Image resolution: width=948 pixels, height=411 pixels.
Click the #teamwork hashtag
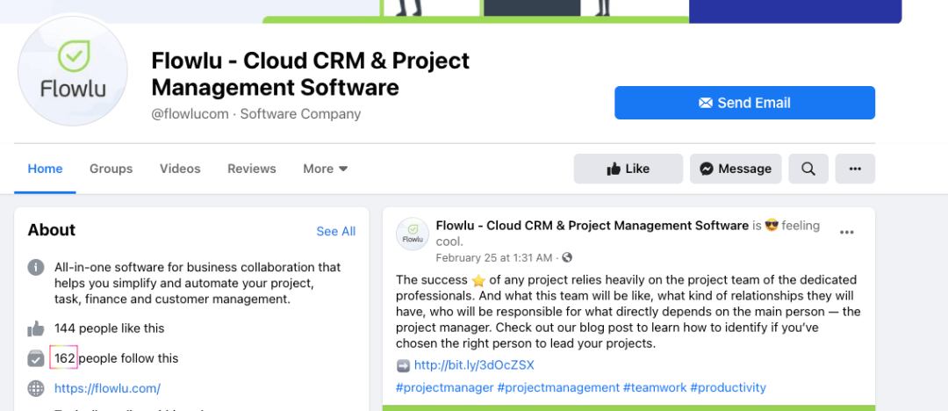pos(655,387)
